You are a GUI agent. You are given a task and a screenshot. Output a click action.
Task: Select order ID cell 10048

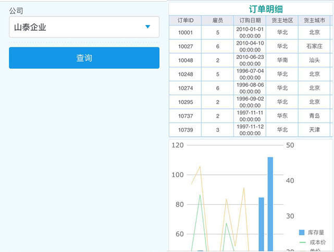[185, 60]
